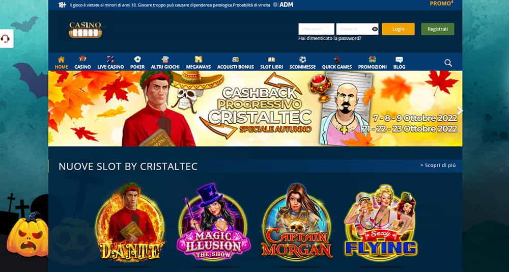Start Sexy Flying slot game
This screenshot has width=509, height=272.
[380, 222]
